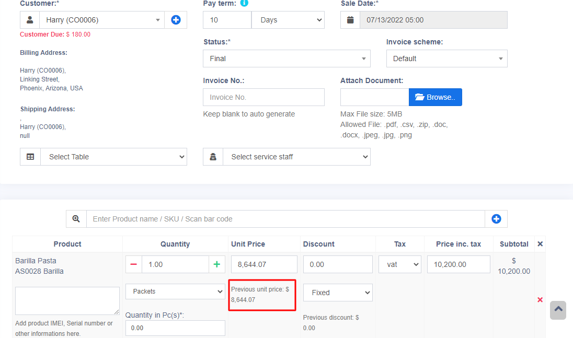The image size is (573, 338).
Task: Remove Barilla Pasta row with red X
Action: pos(540,300)
